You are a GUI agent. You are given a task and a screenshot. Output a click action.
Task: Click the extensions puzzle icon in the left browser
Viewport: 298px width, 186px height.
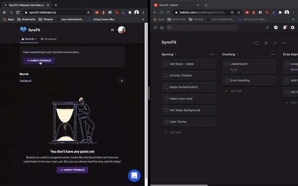[x=130, y=13]
